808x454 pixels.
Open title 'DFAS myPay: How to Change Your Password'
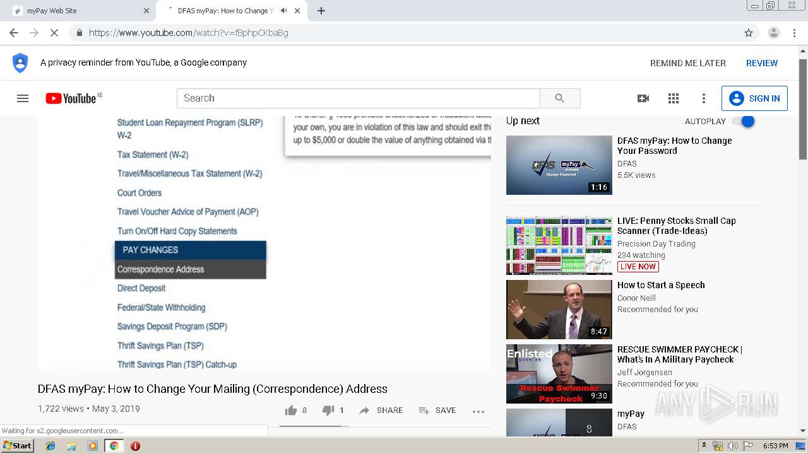click(675, 146)
